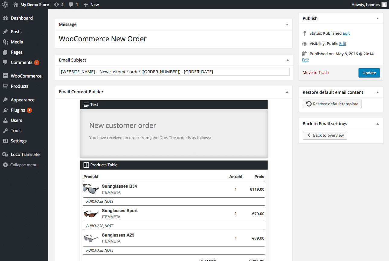Screen dimensions: 389x261
Task: Open updates icon showing 4
Action: pyautogui.click(x=56, y=5)
